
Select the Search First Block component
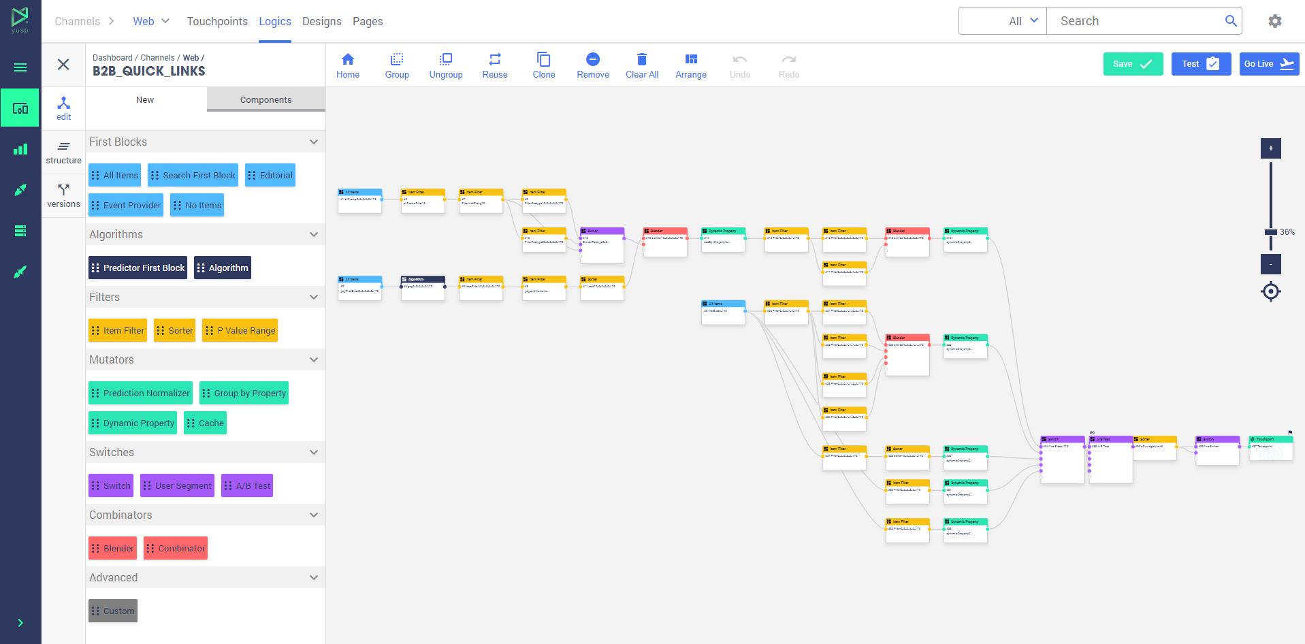click(x=193, y=175)
